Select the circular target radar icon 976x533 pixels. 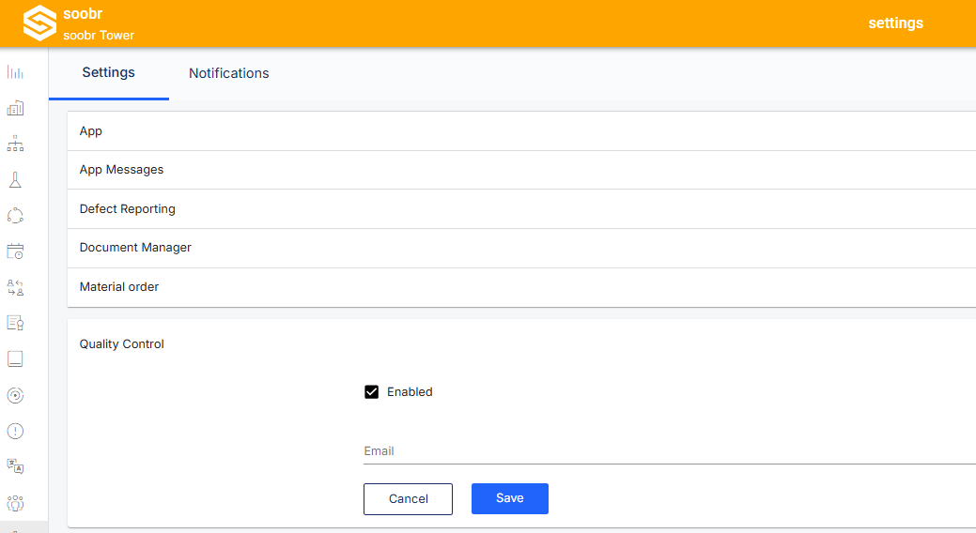click(x=16, y=396)
